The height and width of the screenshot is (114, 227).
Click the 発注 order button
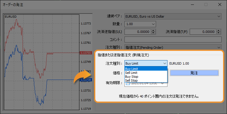(194, 73)
